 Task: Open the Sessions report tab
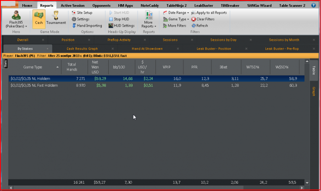click(170, 40)
